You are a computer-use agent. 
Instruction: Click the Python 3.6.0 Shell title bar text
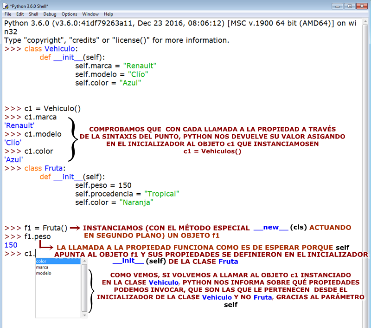coord(28,6)
